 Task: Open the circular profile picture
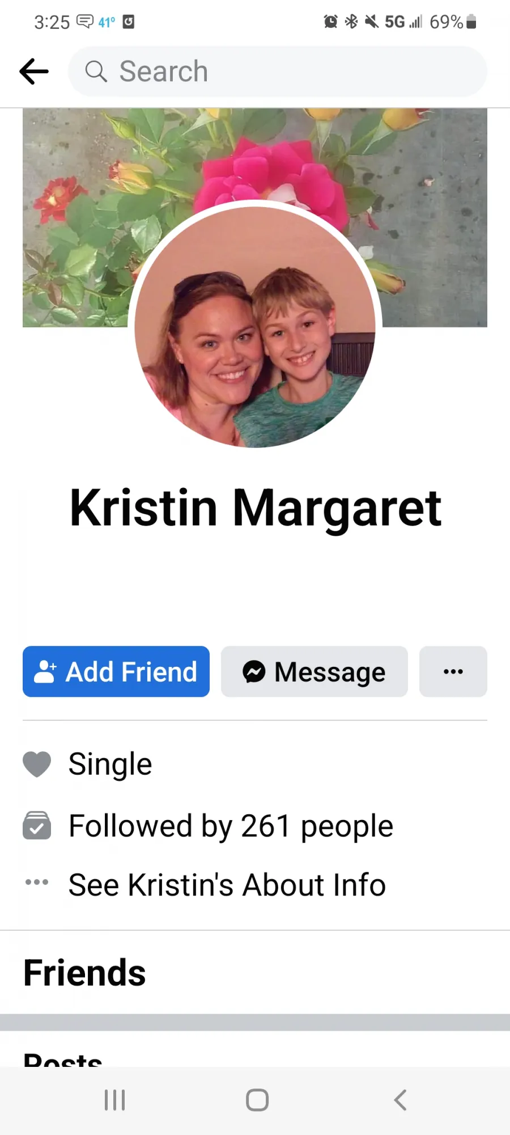click(x=255, y=324)
